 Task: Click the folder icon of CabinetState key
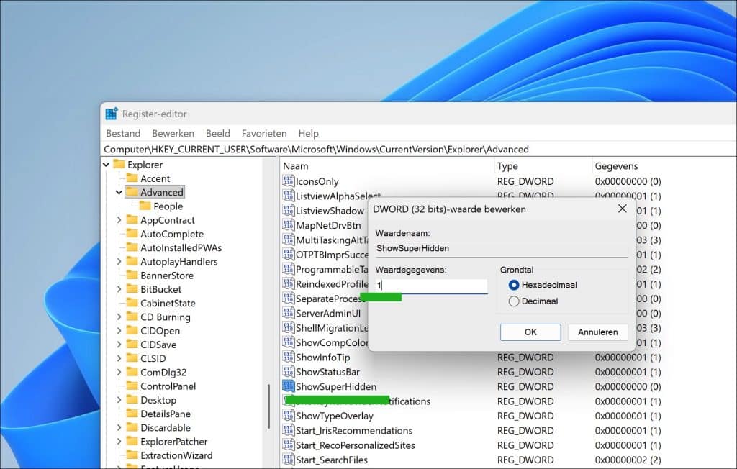pyautogui.click(x=132, y=303)
